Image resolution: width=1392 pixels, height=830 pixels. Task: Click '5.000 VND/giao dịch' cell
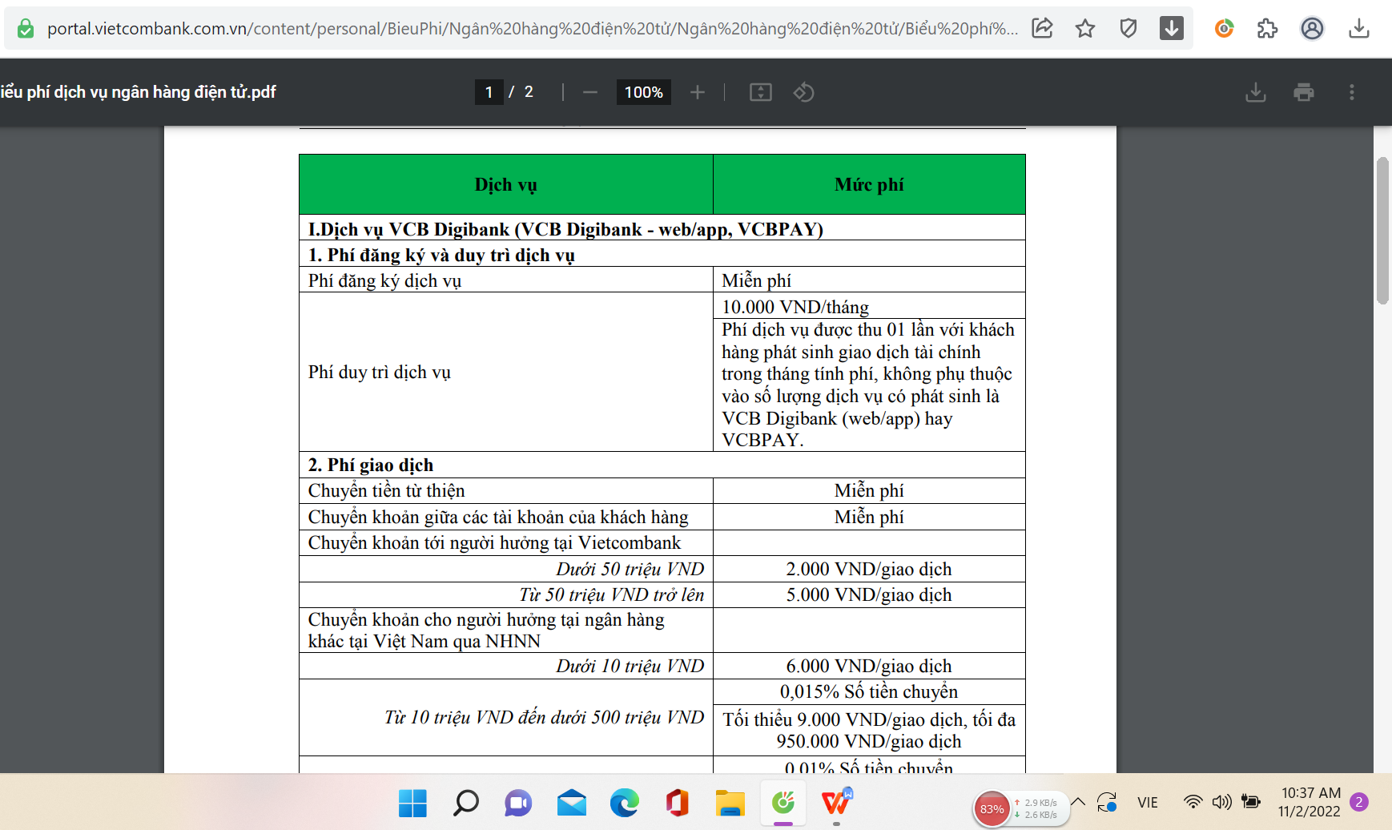click(869, 594)
